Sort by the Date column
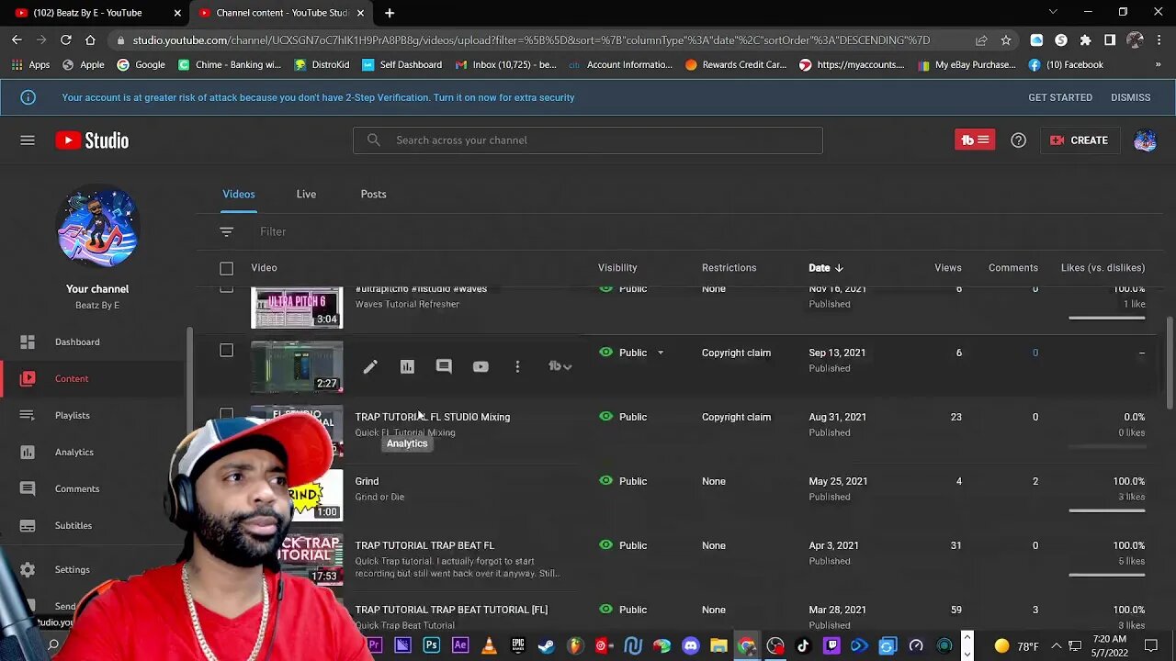 click(x=825, y=268)
